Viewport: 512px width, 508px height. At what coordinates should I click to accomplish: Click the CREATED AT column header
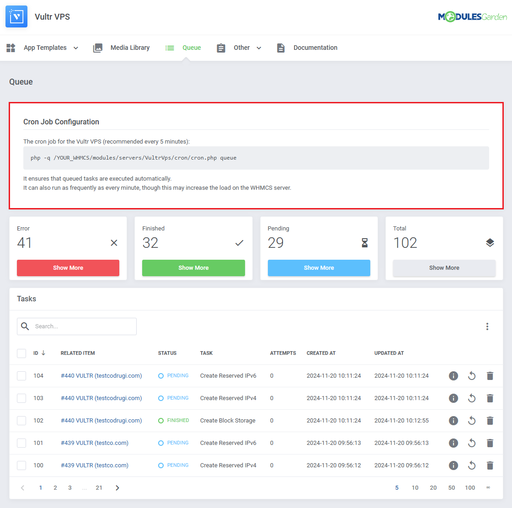pos(321,353)
